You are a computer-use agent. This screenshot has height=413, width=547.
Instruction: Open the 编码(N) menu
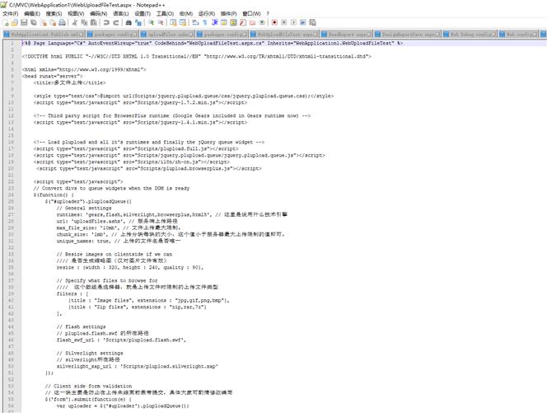(98, 14)
